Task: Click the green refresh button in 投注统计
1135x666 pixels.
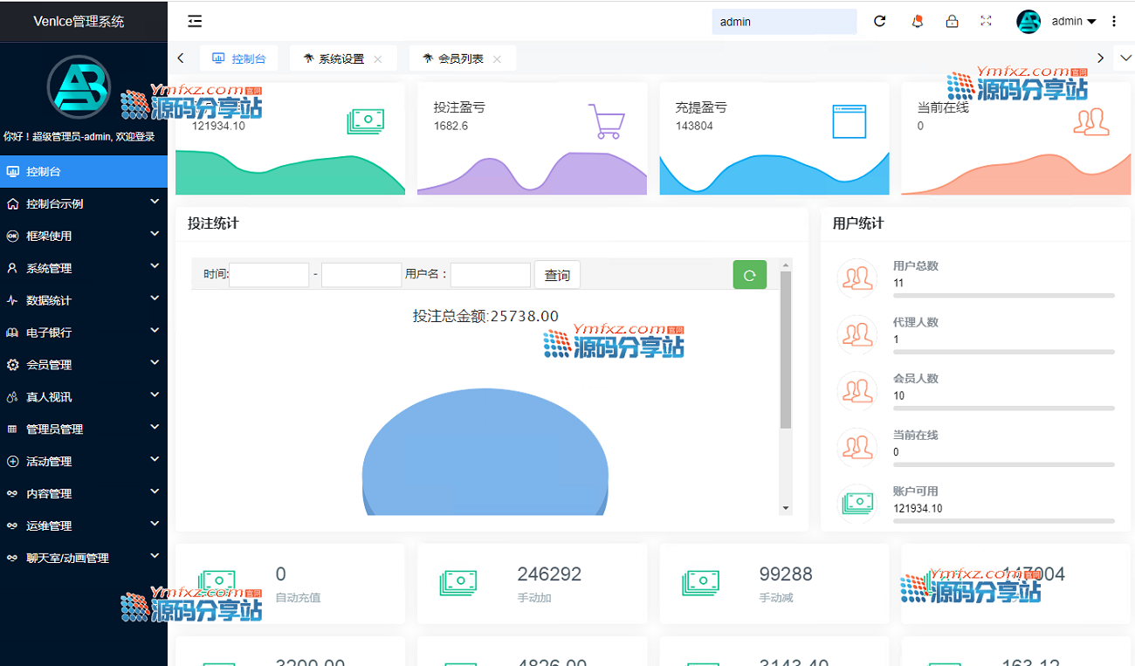Action: [x=749, y=275]
